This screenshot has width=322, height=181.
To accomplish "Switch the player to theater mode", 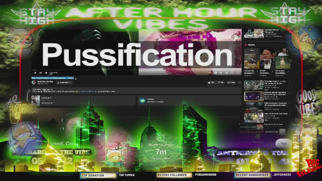I will 232,73.
